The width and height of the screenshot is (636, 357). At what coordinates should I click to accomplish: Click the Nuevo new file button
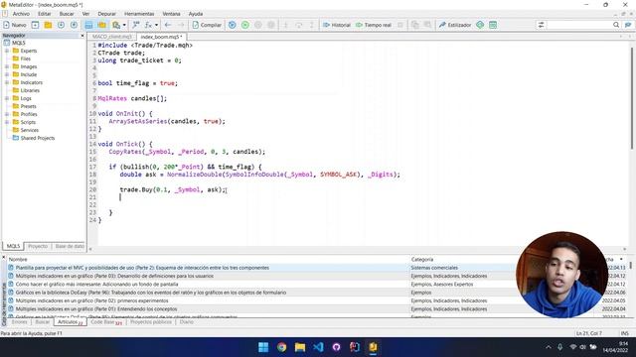point(15,25)
